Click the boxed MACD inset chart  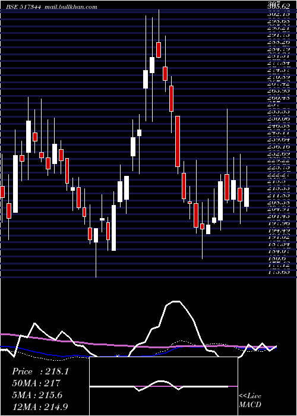tap(163, 386)
